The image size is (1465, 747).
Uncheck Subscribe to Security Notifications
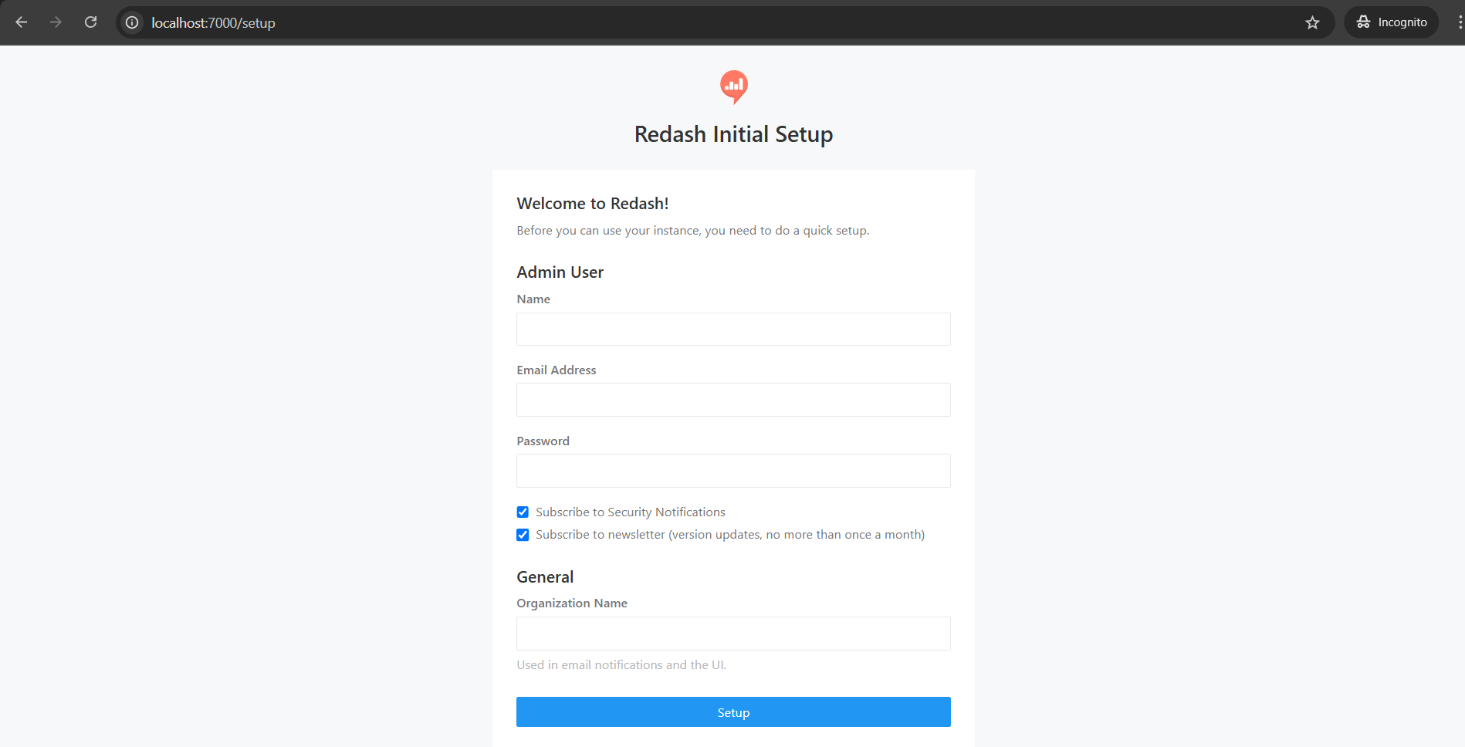coord(523,512)
